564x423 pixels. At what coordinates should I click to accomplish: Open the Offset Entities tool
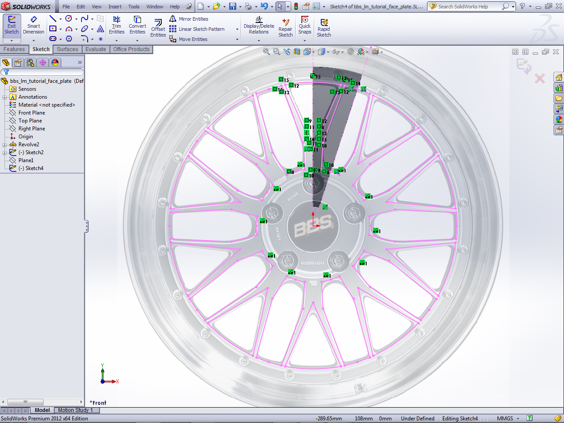pyautogui.click(x=158, y=26)
